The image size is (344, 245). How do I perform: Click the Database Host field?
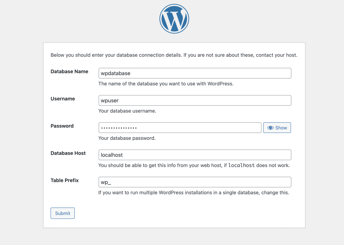195,155
